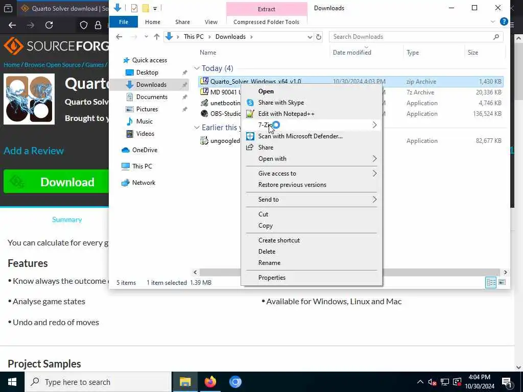Sort by the Name column header
The width and height of the screenshot is (523, 392).
coord(208,53)
